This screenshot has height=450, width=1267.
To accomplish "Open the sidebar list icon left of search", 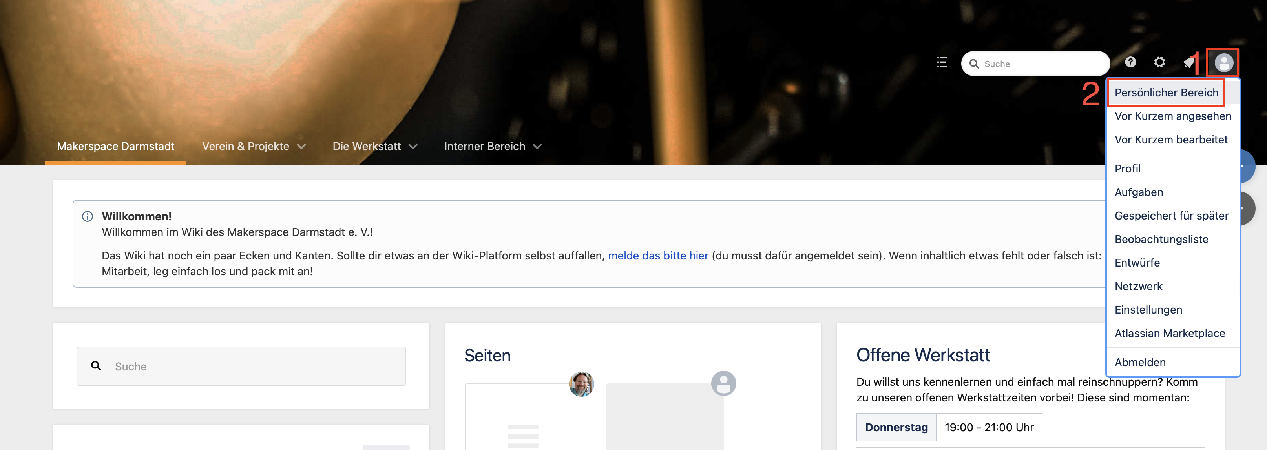I will (x=942, y=62).
